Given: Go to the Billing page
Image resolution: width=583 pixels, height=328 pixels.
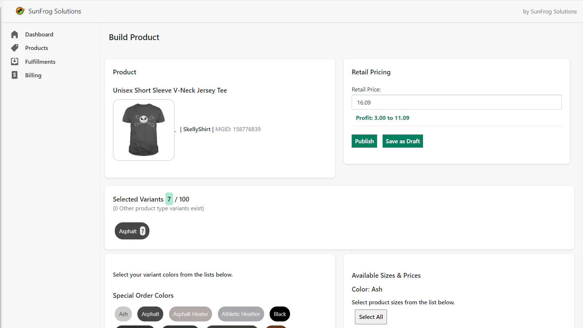Looking at the screenshot, I should pyautogui.click(x=33, y=75).
